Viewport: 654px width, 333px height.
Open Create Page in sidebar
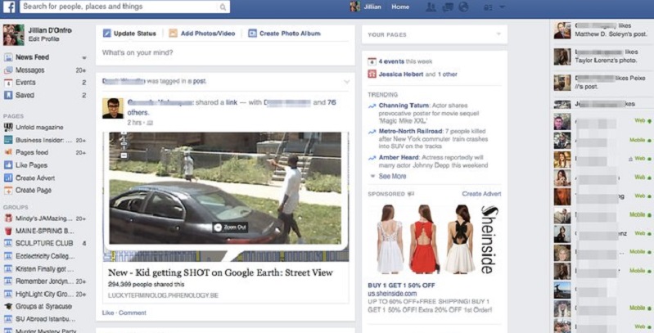pyautogui.click(x=34, y=191)
